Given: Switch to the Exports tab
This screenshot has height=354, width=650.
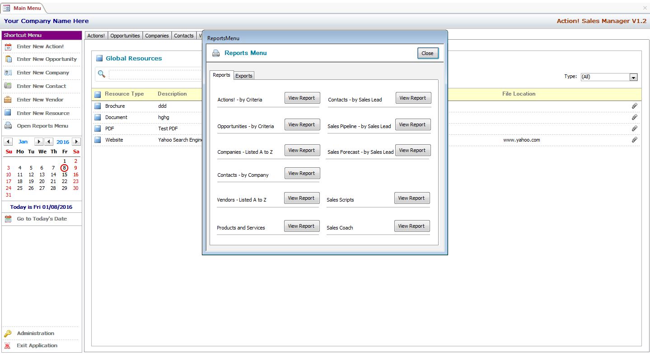Looking at the screenshot, I should pyautogui.click(x=243, y=76).
